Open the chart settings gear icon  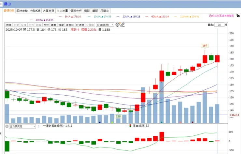click(118, 25)
